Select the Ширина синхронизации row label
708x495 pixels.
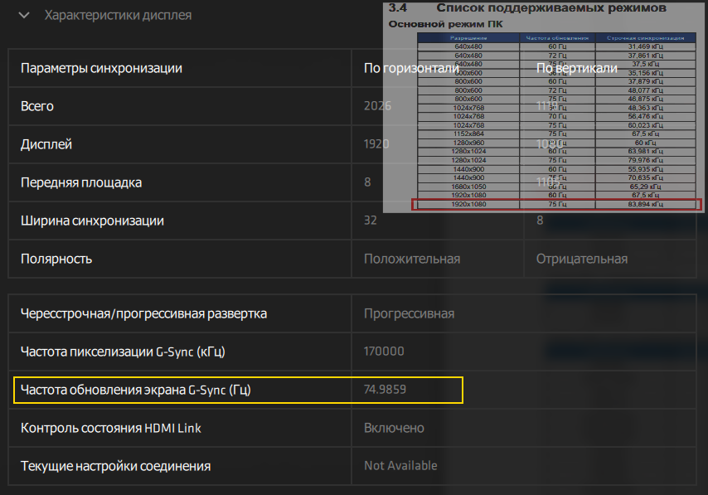(x=92, y=221)
